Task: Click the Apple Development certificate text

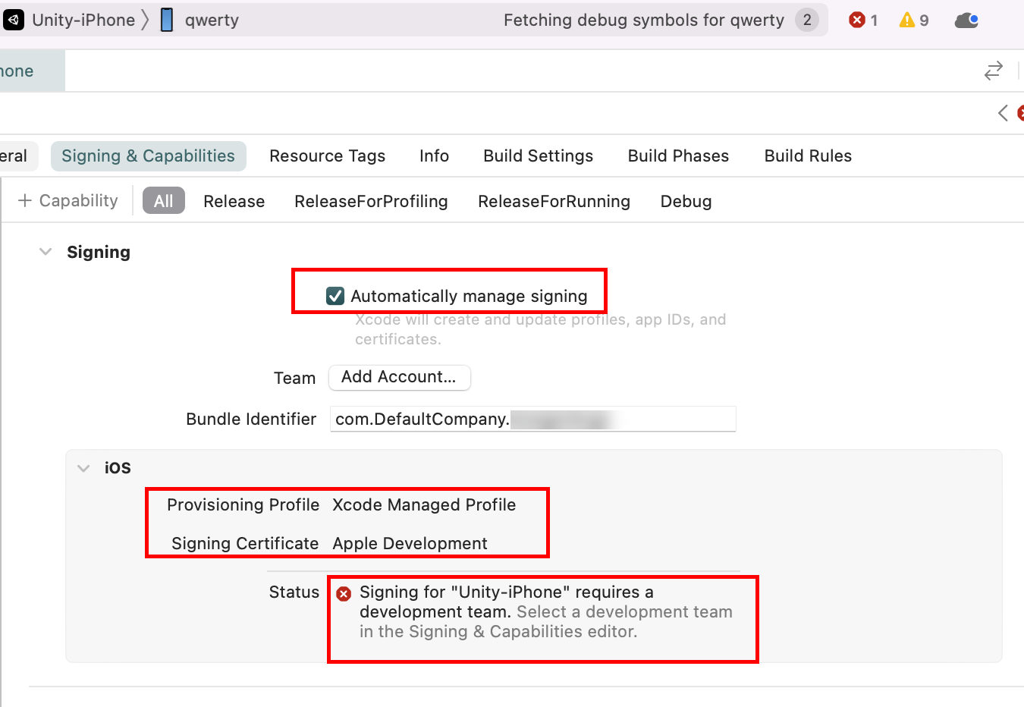Action: pyautogui.click(x=410, y=543)
